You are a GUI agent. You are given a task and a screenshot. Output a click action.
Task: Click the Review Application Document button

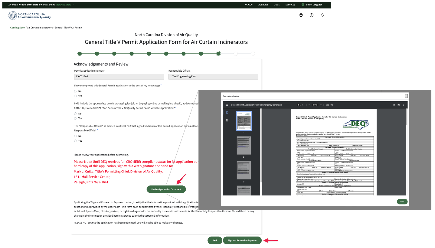166,189
